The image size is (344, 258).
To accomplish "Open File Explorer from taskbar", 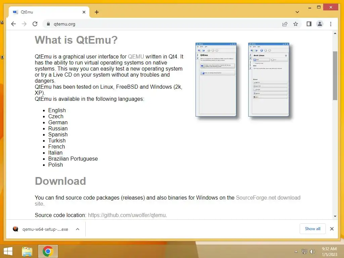I will tap(27, 251).
